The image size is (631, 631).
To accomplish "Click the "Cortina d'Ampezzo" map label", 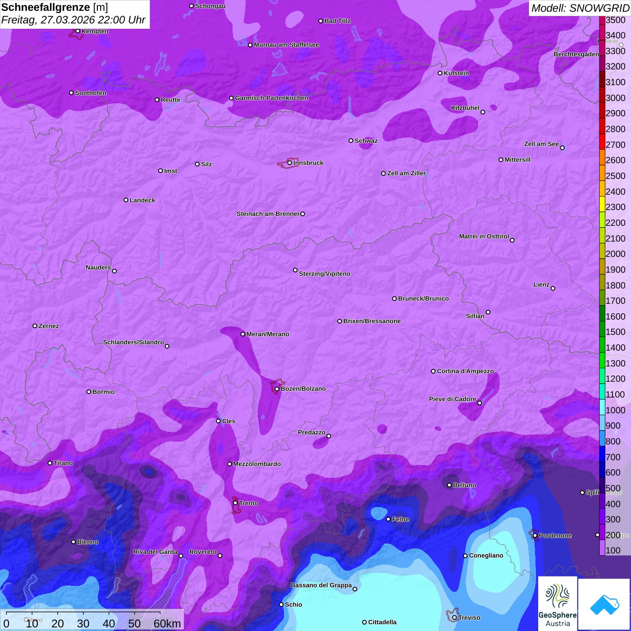I will [466, 371].
